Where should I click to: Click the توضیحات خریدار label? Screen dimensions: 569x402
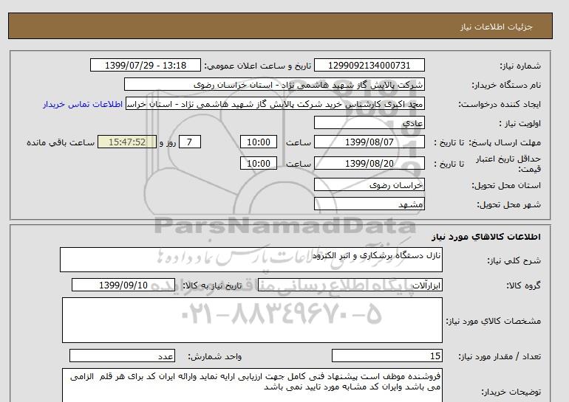[x=511, y=392]
